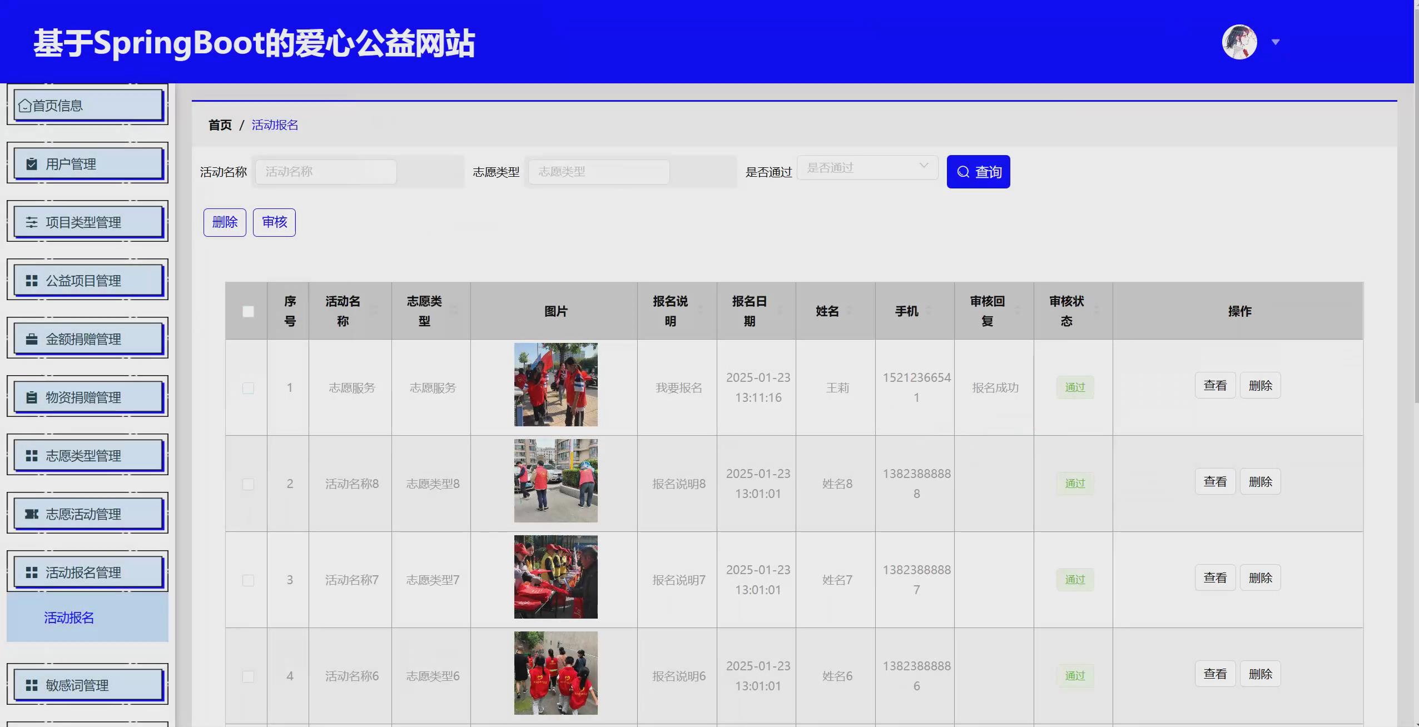Open image thumbnail in row 1 志愿服务
The image size is (1419, 727).
click(555, 385)
